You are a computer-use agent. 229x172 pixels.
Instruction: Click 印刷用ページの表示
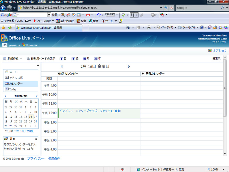41,59
